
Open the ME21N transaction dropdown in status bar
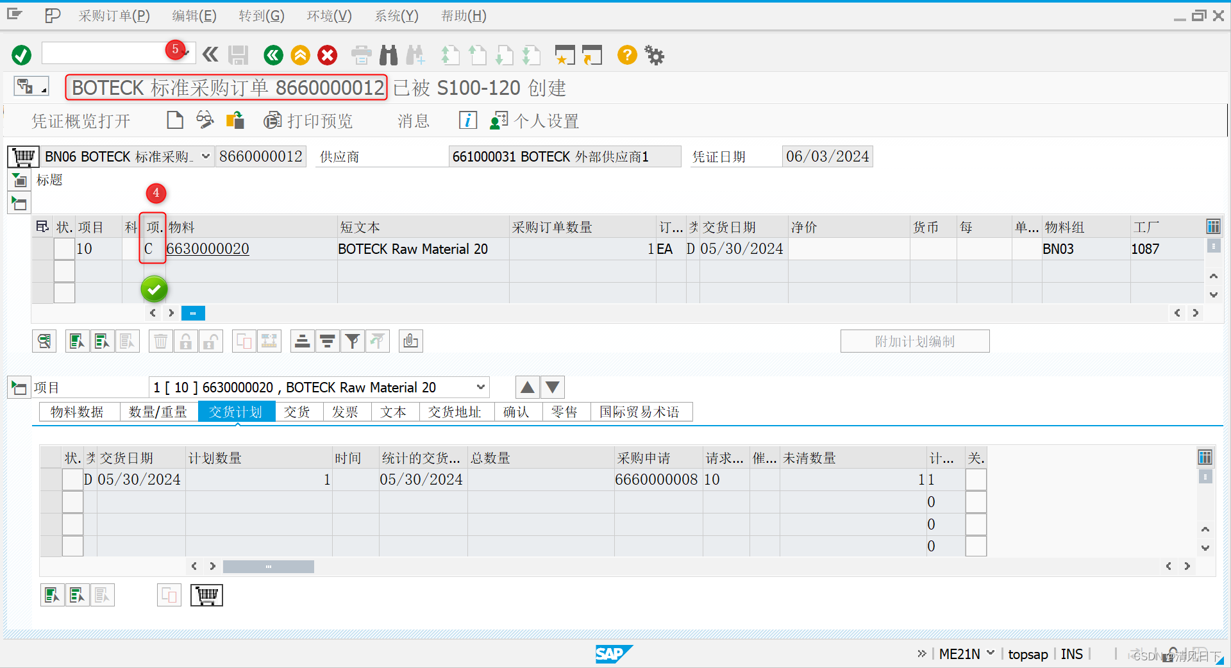pyautogui.click(x=991, y=653)
